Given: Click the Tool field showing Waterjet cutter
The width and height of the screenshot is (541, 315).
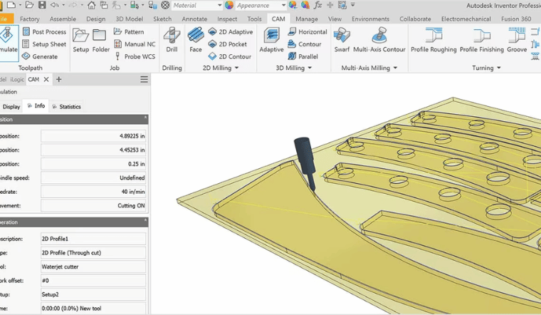Looking at the screenshot, I should pos(93,267).
